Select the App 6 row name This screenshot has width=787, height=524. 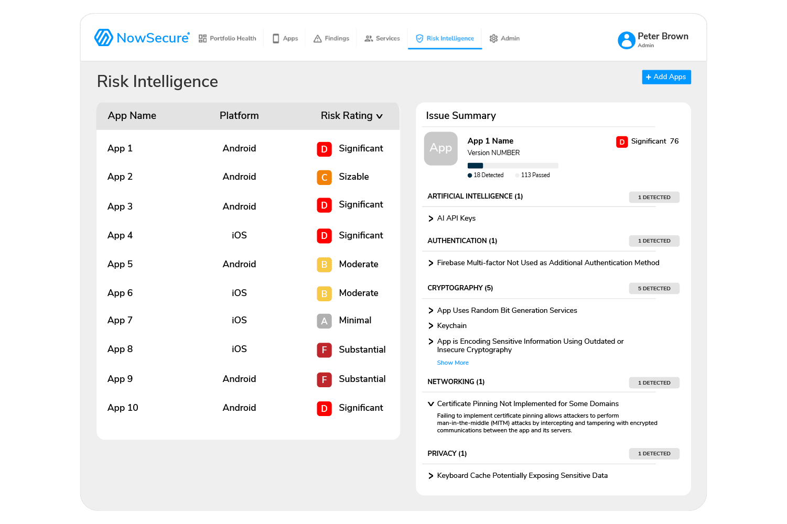click(x=120, y=293)
